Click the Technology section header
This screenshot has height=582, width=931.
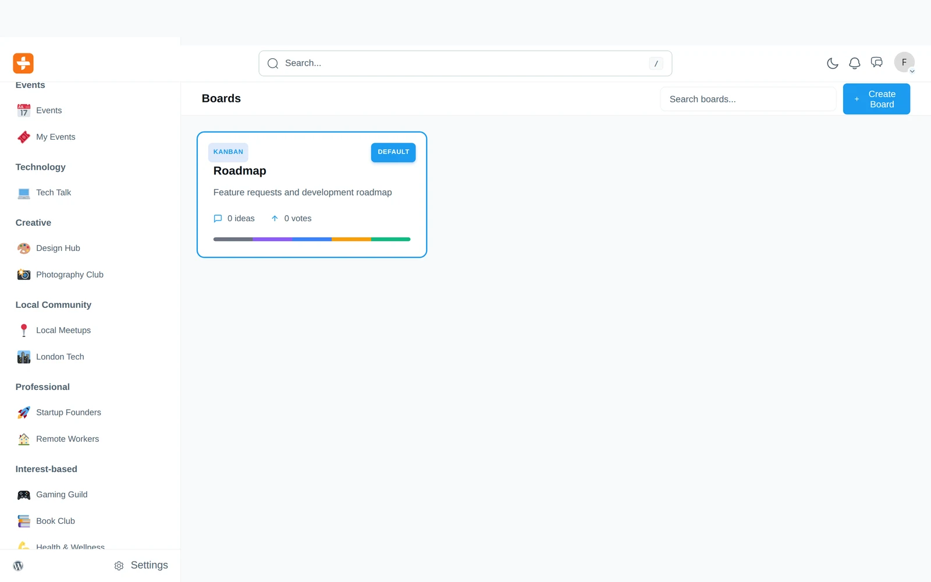41,167
